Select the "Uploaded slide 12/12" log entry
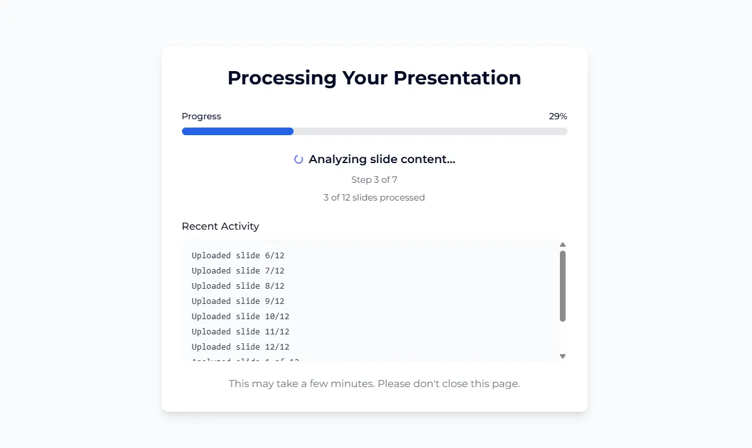 point(240,347)
